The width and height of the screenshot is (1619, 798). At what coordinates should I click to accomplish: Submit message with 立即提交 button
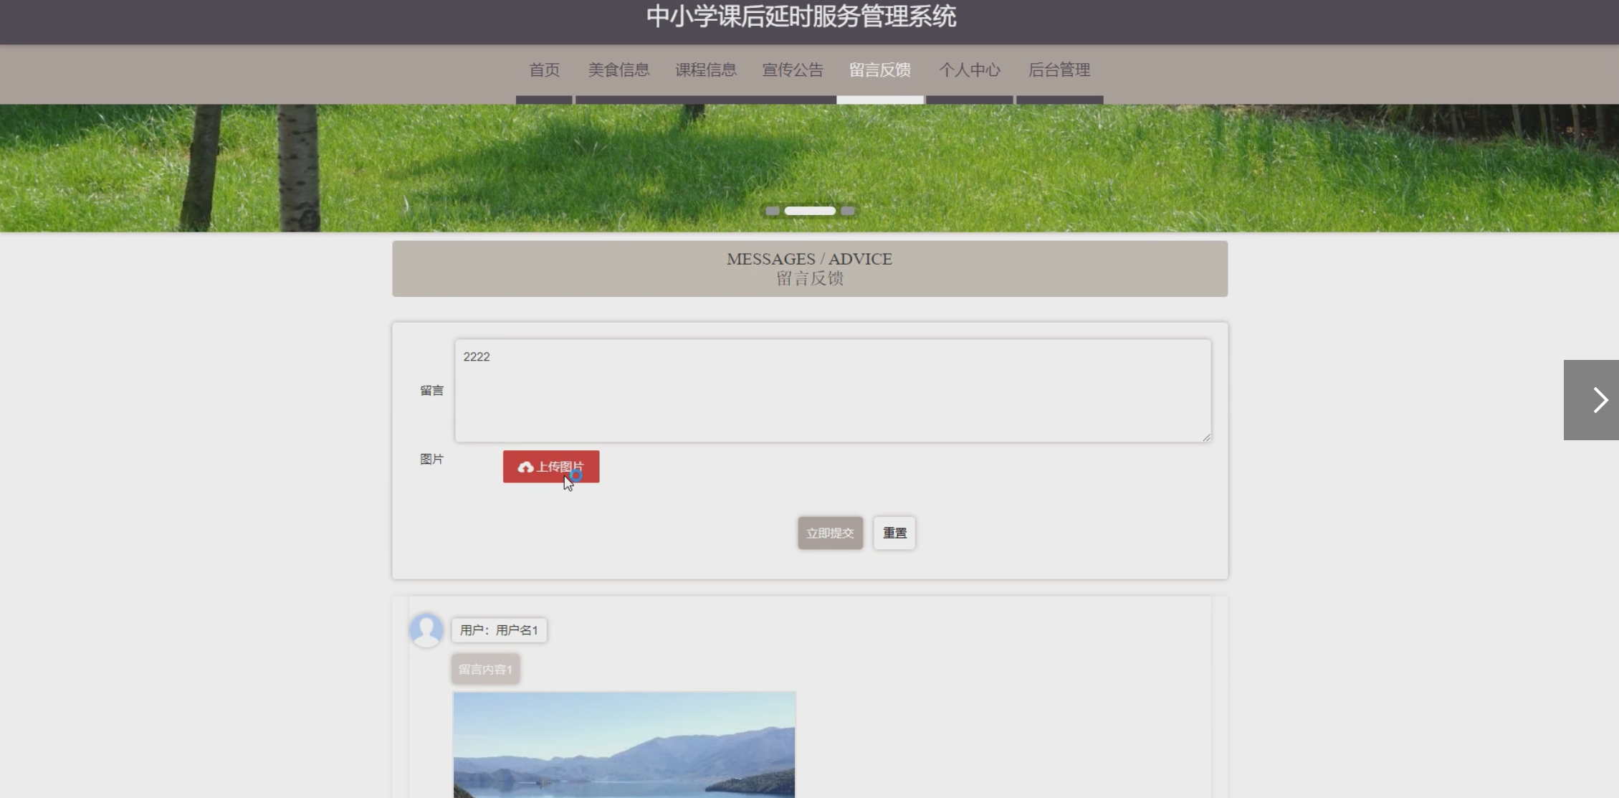click(830, 533)
